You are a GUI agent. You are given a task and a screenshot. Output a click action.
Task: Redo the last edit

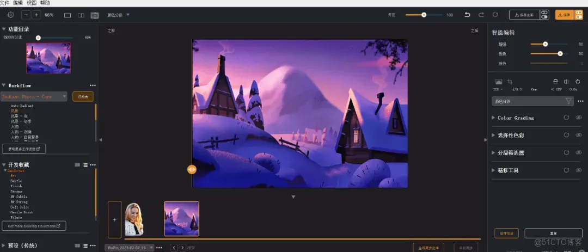coord(481,15)
